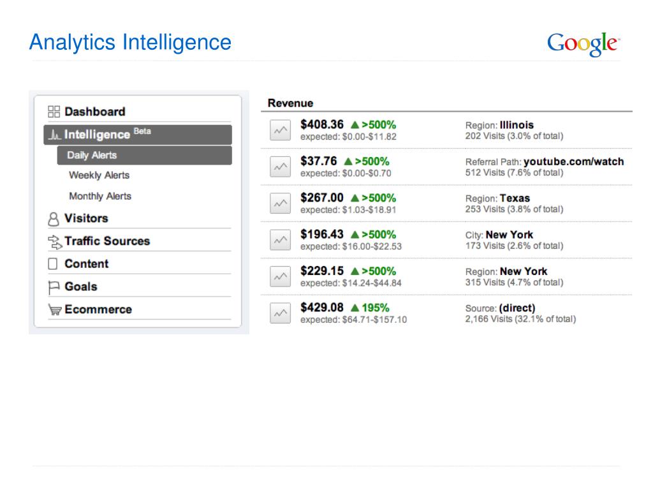Click the Dashboard grid icon

click(x=54, y=112)
